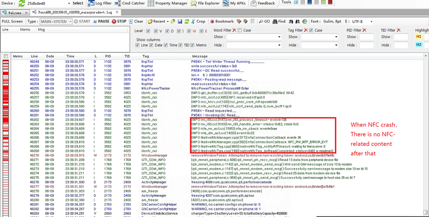Crop the log with the Crop tool
This screenshot has height=217, width=429.
click(x=198, y=21)
